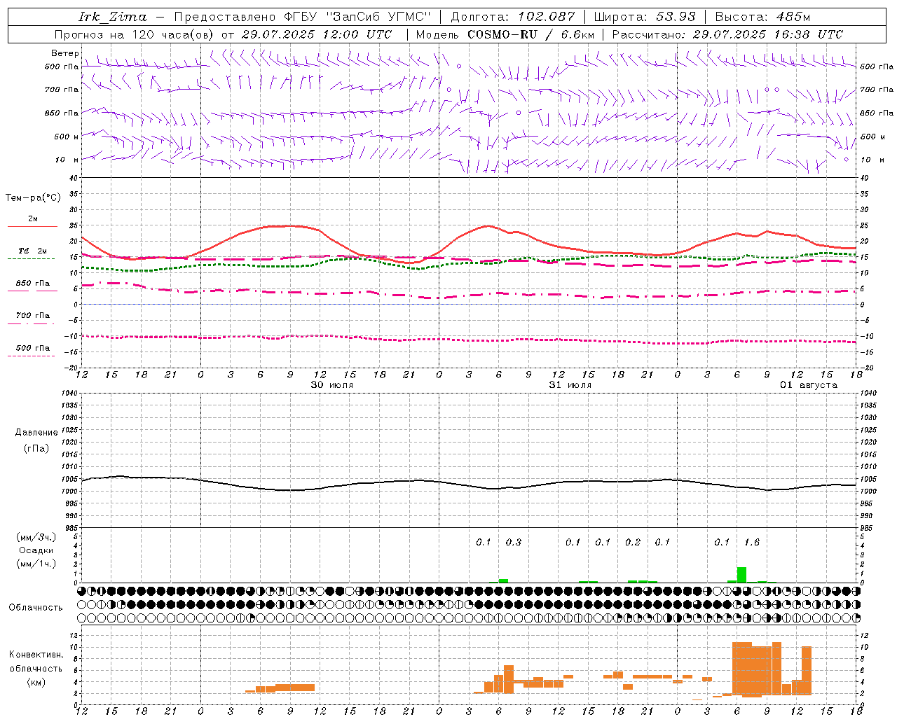Image resolution: width=897 pixels, height=717 pixels.
Task: Click the Конвективн. label
Action: coord(36,655)
